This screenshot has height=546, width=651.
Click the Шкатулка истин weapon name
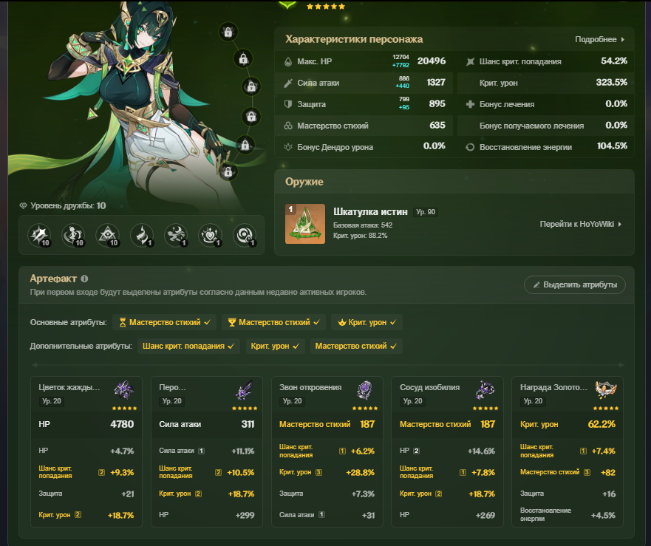(x=370, y=212)
